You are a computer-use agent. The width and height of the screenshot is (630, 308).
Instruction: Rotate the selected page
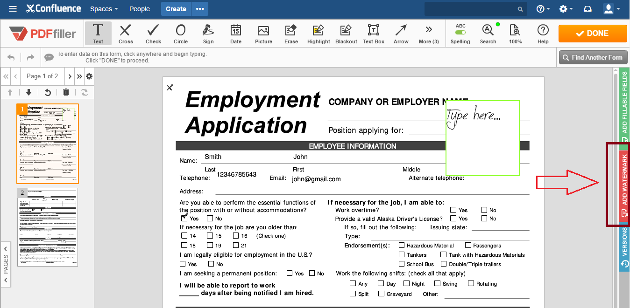[47, 92]
